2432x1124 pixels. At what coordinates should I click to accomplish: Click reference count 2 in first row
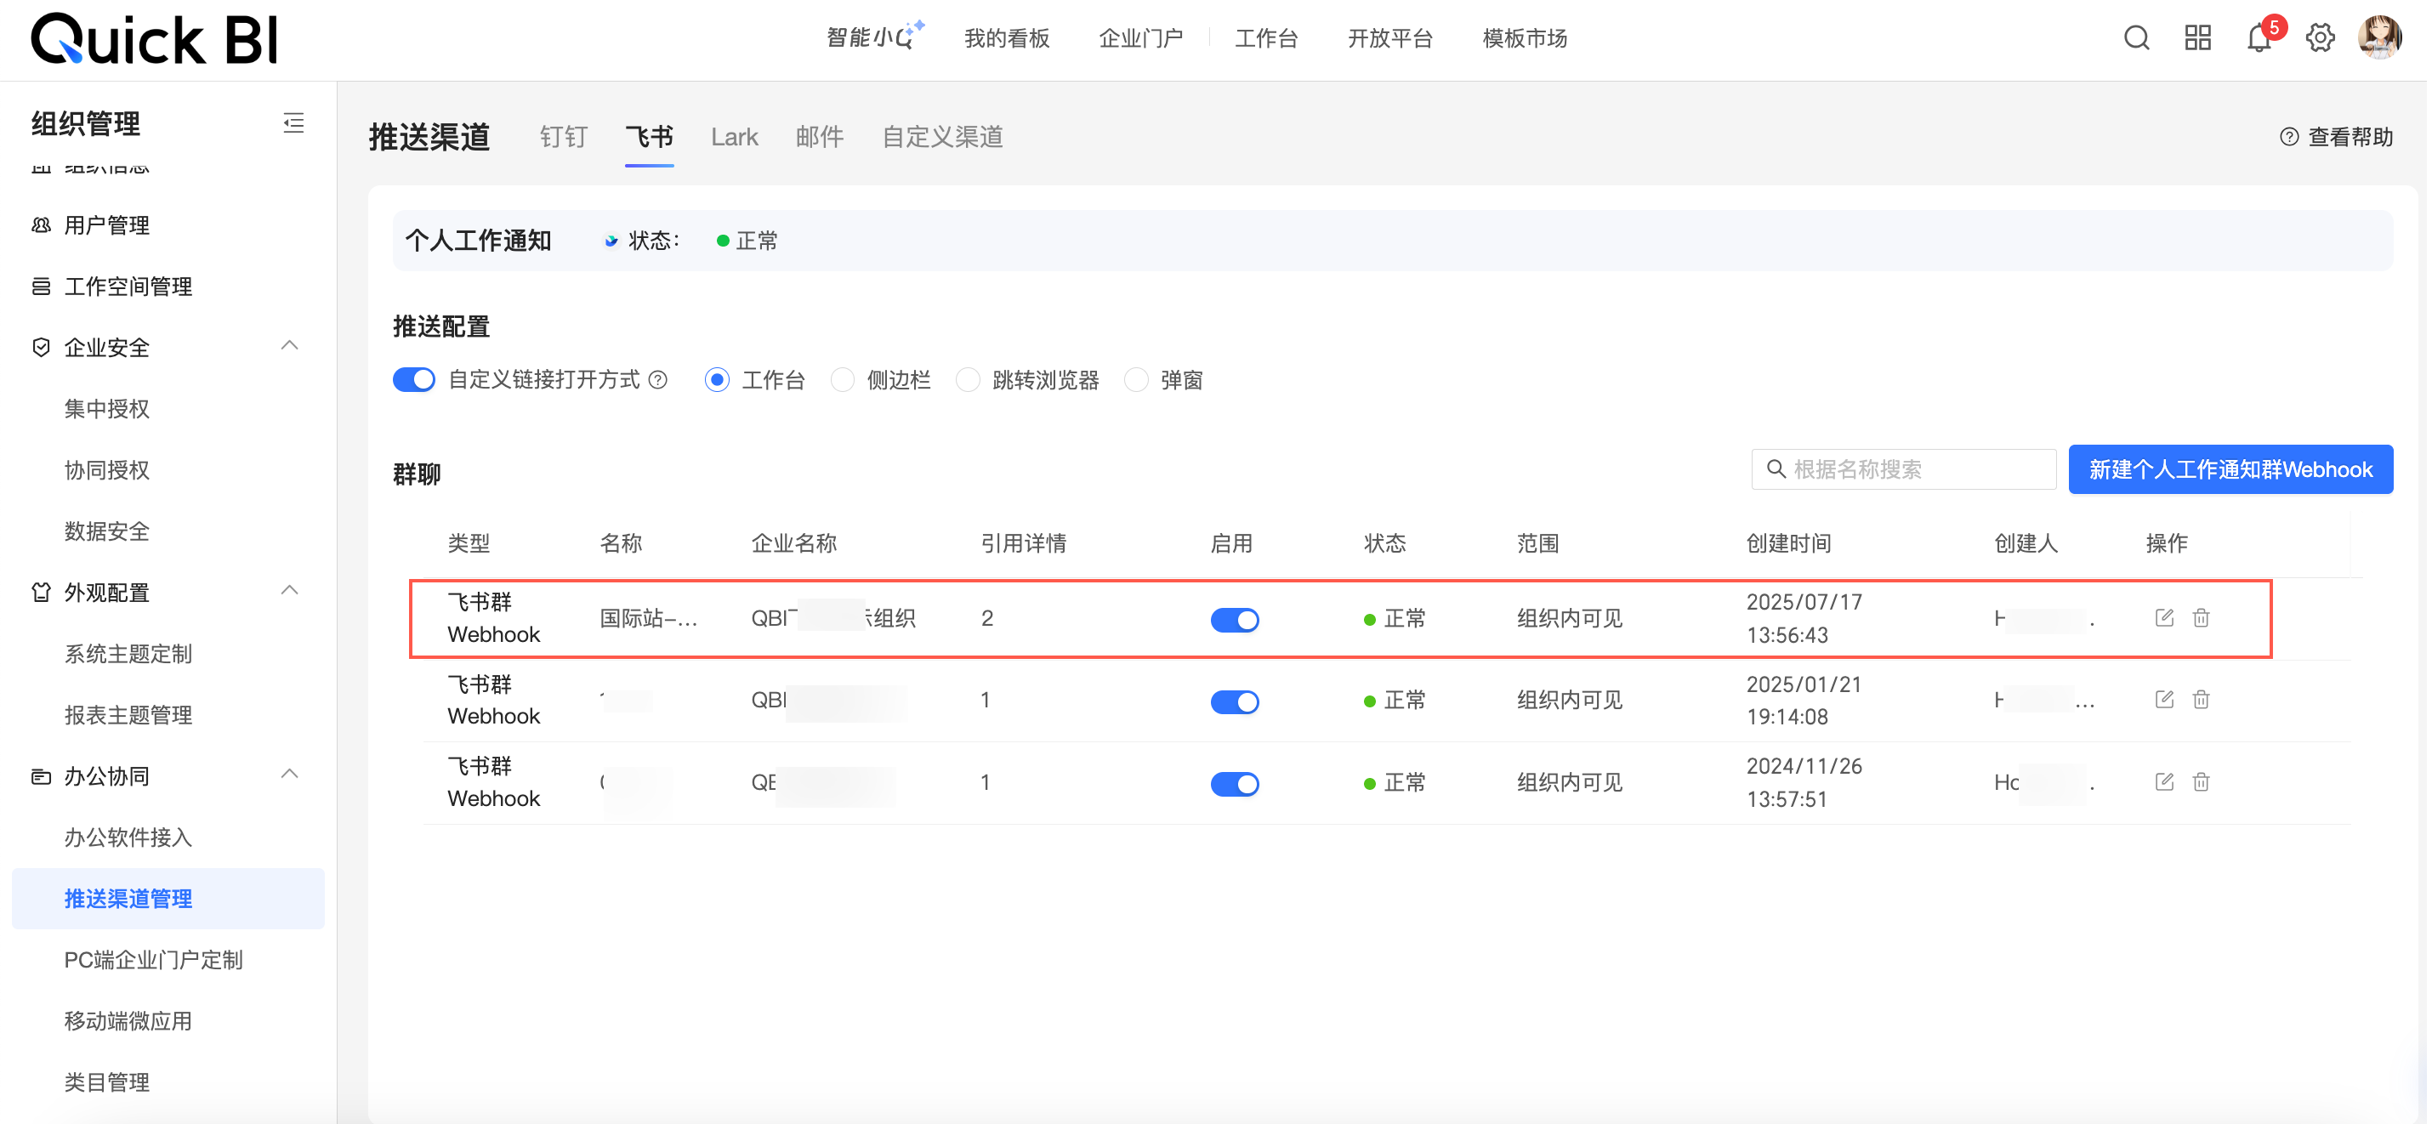pyautogui.click(x=986, y=618)
